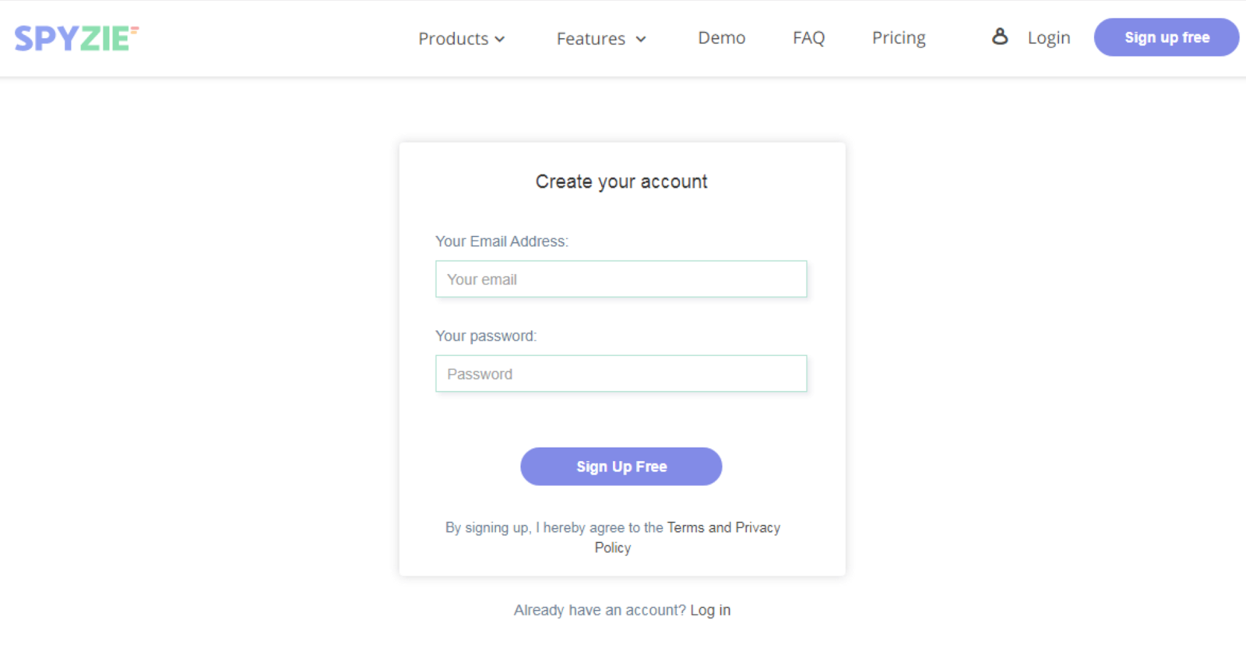The width and height of the screenshot is (1246, 645).
Task: Click into the Password input field
Action: [x=621, y=374]
